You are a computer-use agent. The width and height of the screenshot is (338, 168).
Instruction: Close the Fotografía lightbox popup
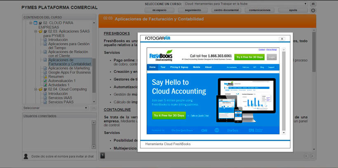[x=282, y=39]
